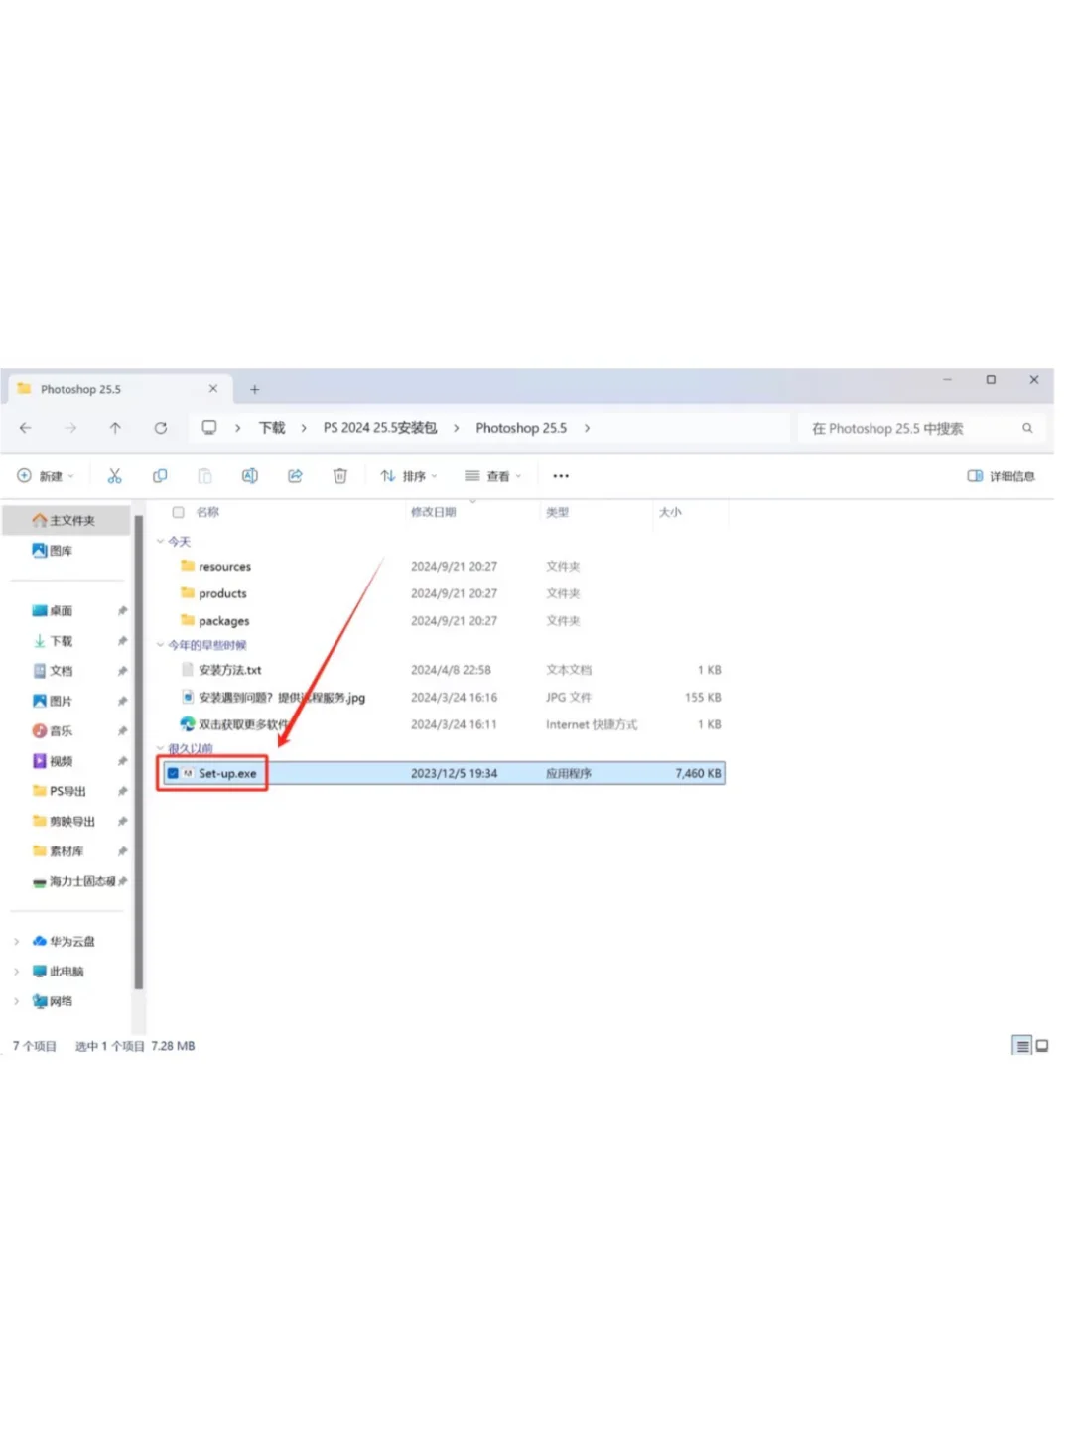Select the Photoshop 25.5 tab
The image size is (1072, 1432).
pos(119,389)
